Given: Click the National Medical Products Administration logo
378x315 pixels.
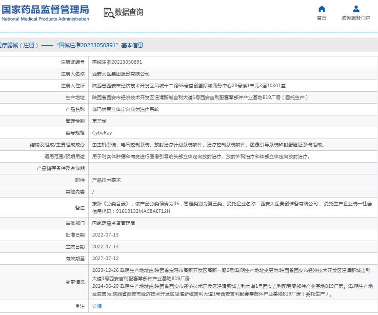Looking at the screenshot, I should [x=45, y=13].
